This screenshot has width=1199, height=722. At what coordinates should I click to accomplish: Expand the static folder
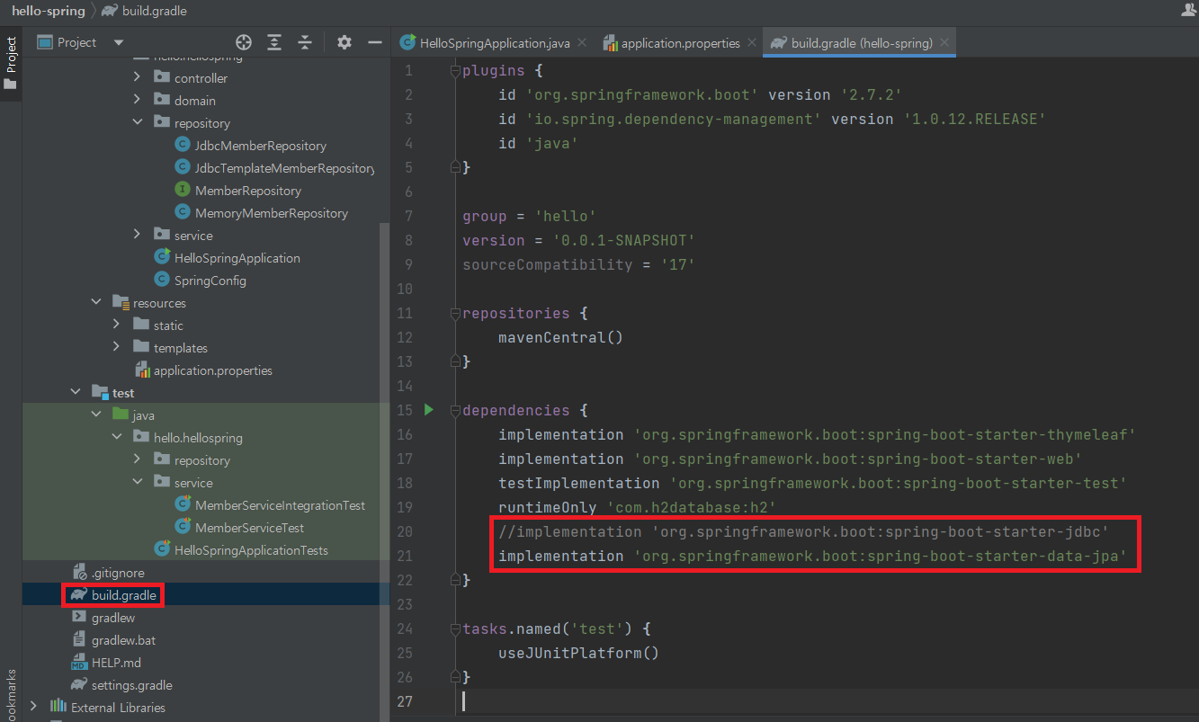[x=116, y=325]
